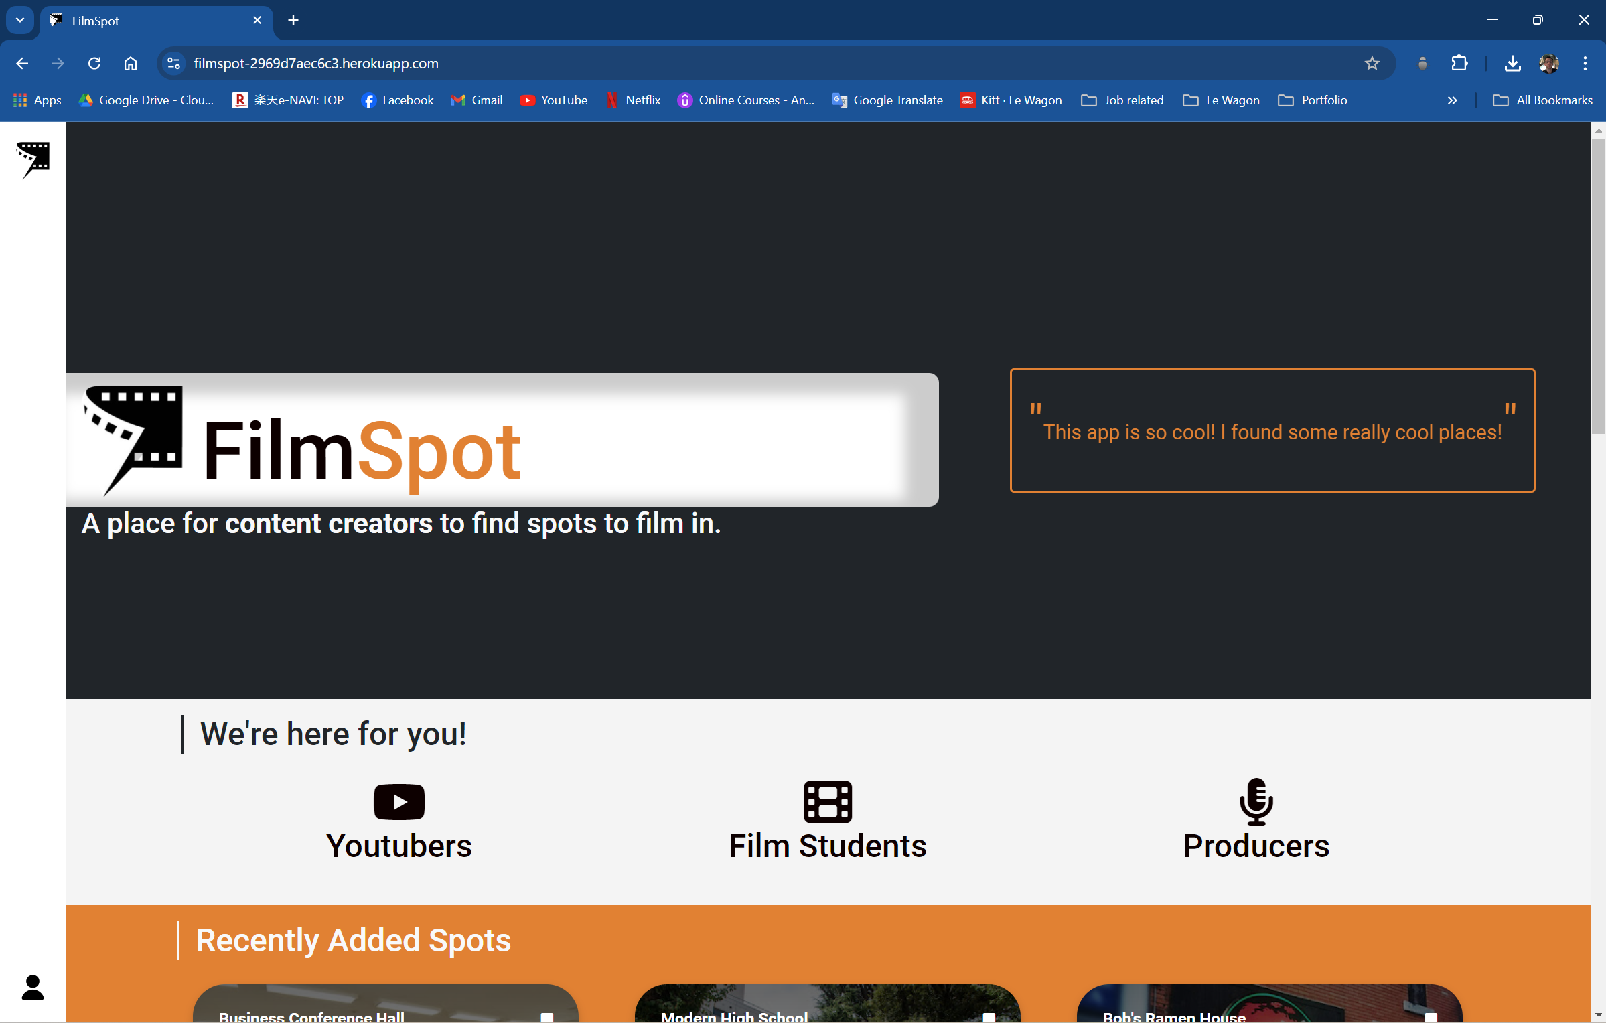Click the Producers microphone icon
This screenshot has height=1023, width=1606.
(1256, 801)
